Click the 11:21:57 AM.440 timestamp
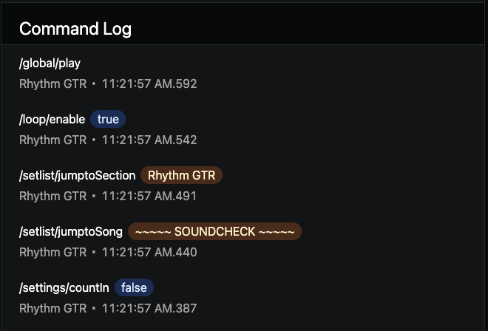Viewport: 488px width, 331px height. tap(149, 252)
